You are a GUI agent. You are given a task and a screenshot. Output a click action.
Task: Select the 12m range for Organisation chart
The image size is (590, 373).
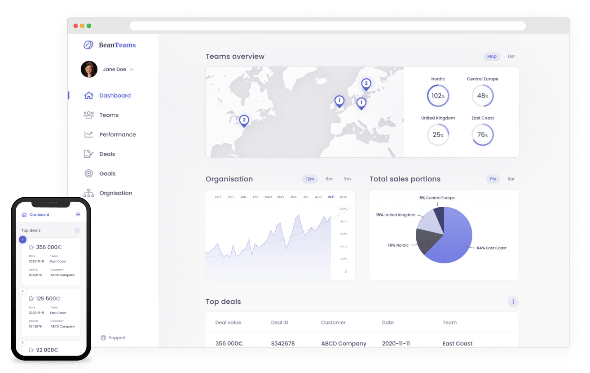310,179
